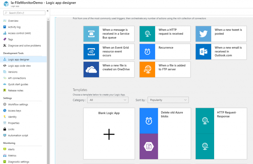Choose Delete old Azure blobs template title
The width and height of the screenshot is (253, 164).
click(172, 115)
